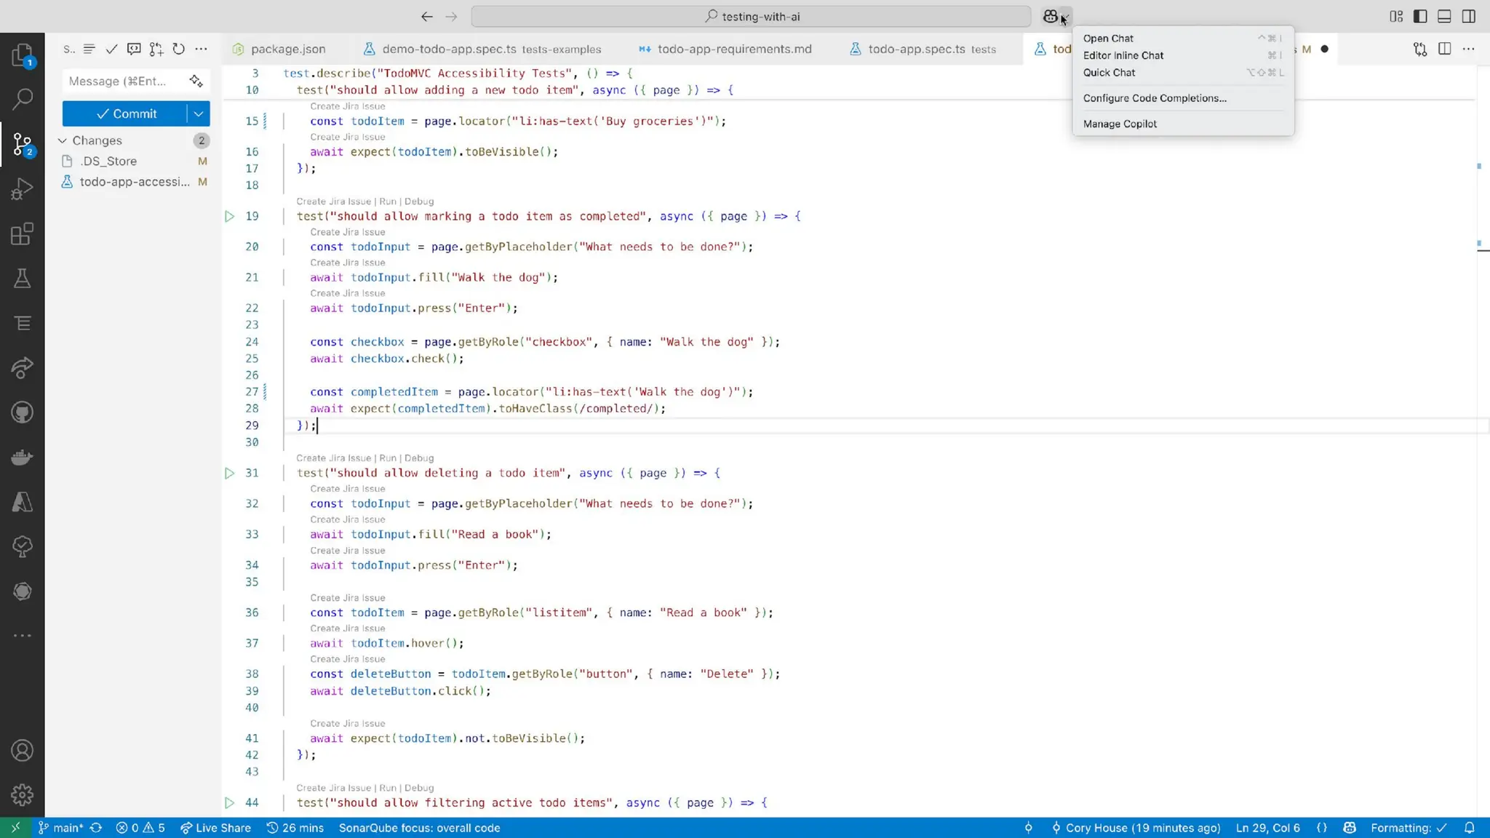Toggle the primary side bar layout button
This screenshot has height=838, width=1490.
coord(1420,16)
